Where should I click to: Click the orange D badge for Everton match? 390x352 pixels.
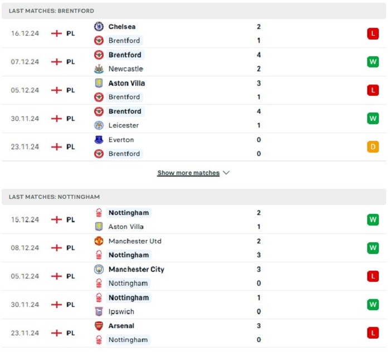[x=373, y=146]
